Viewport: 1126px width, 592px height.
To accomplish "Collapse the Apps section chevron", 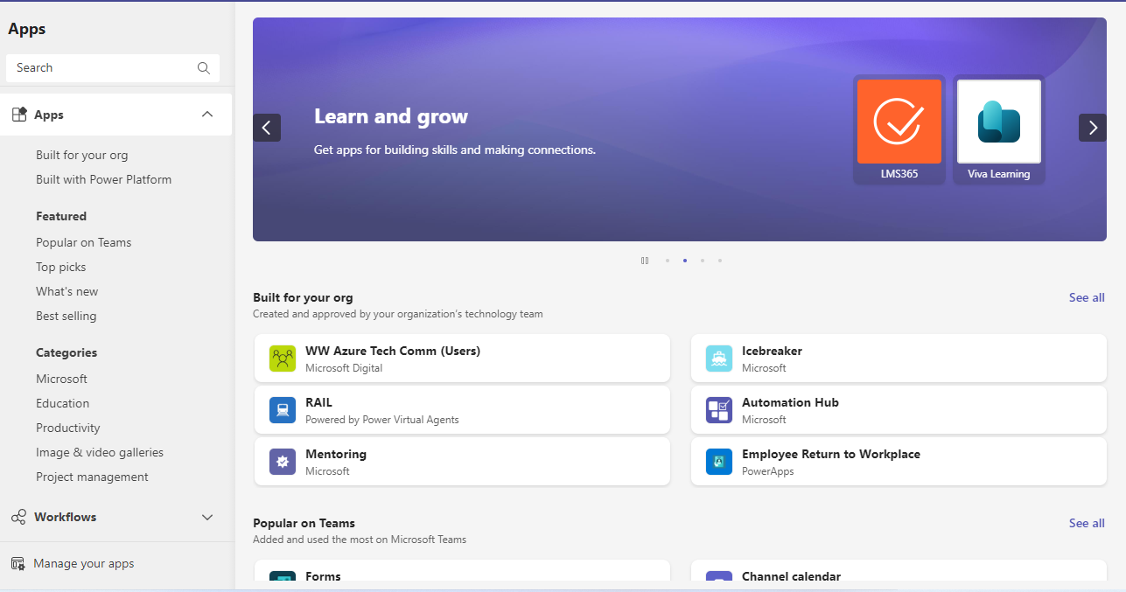I will pyautogui.click(x=207, y=115).
